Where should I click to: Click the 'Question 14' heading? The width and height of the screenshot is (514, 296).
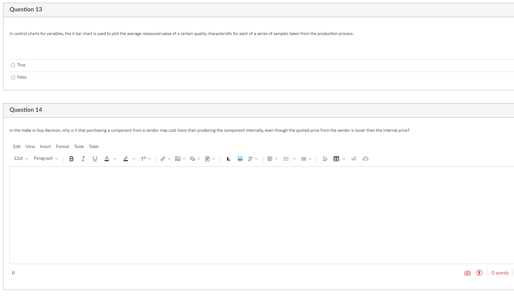pyautogui.click(x=26, y=110)
